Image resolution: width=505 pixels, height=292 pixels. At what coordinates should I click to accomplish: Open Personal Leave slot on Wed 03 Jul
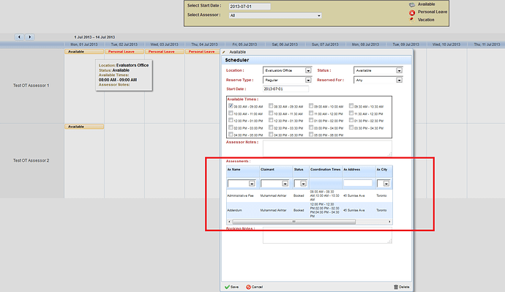click(165, 51)
